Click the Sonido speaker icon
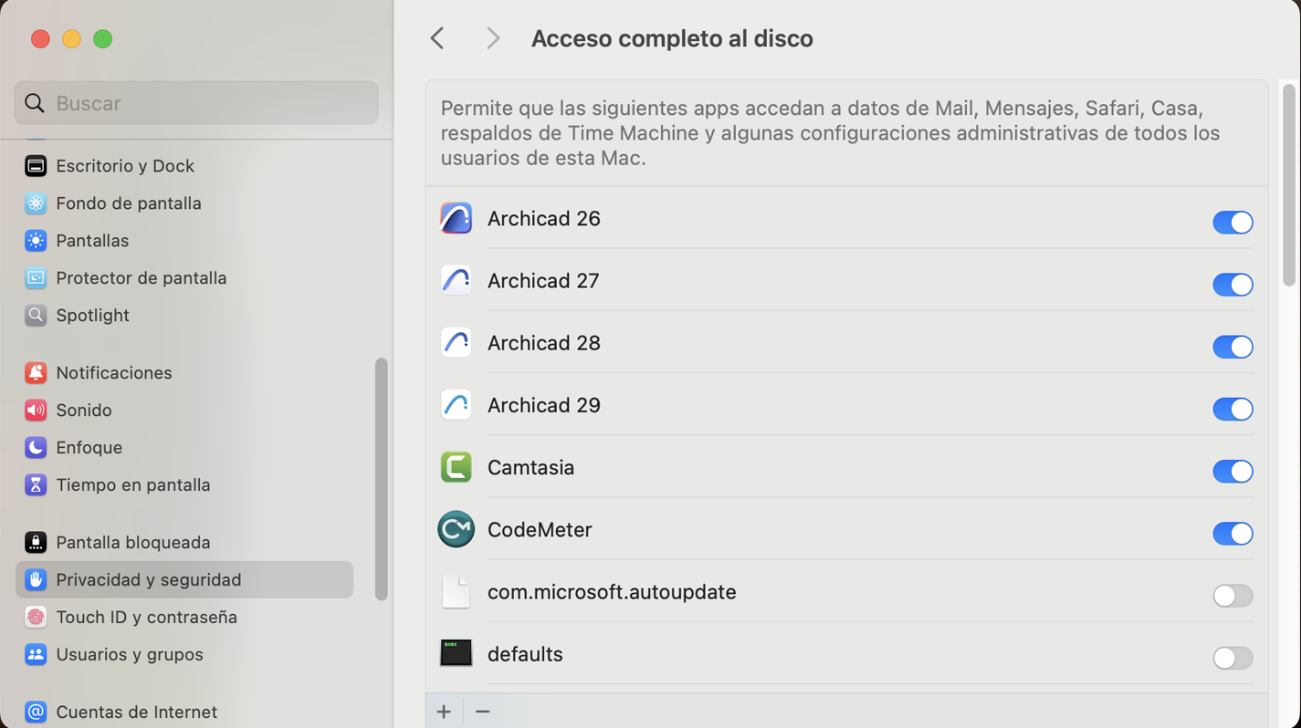 click(x=35, y=410)
